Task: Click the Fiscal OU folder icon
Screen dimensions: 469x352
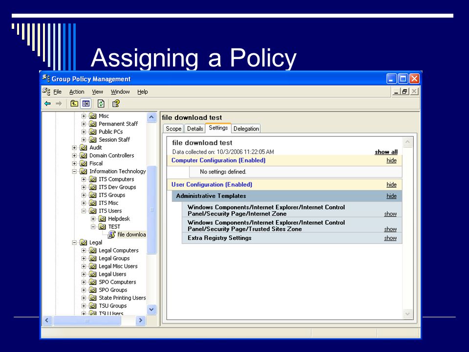Action: coord(84,163)
